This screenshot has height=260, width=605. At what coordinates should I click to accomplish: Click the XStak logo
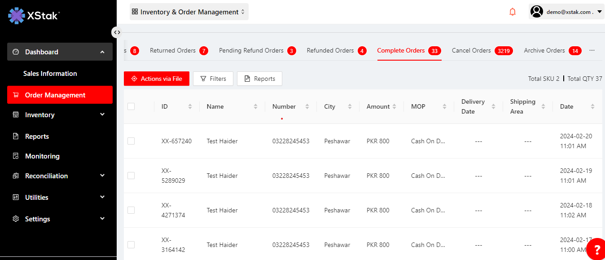click(x=34, y=16)
